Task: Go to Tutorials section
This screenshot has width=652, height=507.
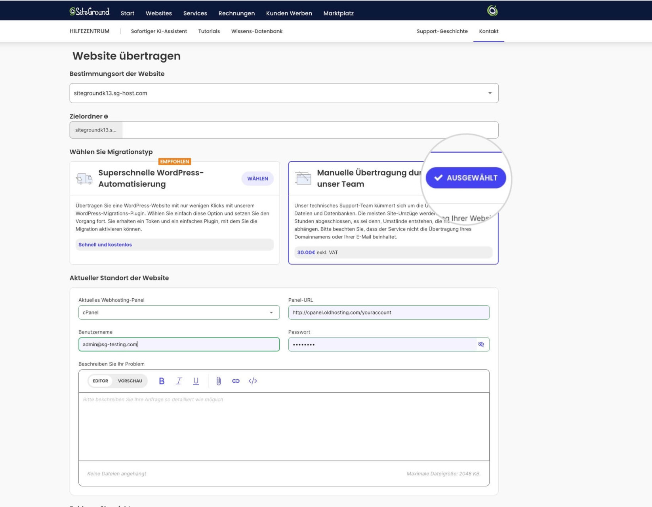Action: (x=209, y=31)
